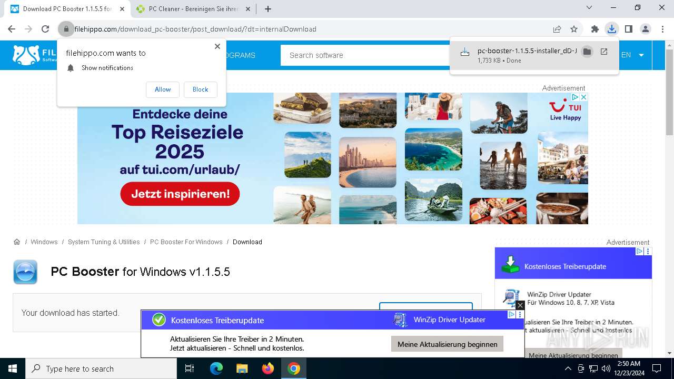Open the tab search chevron
Image resolution: width=674 pixels, height=379 pixels.
(589, 8)
